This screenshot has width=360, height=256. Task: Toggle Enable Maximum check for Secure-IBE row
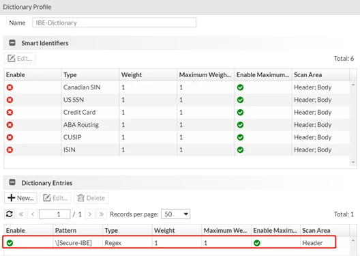[x=257, y=243]
